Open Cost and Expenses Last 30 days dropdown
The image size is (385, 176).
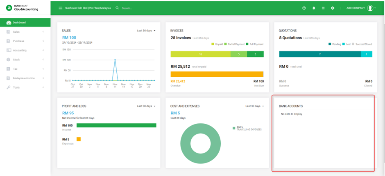255,106
